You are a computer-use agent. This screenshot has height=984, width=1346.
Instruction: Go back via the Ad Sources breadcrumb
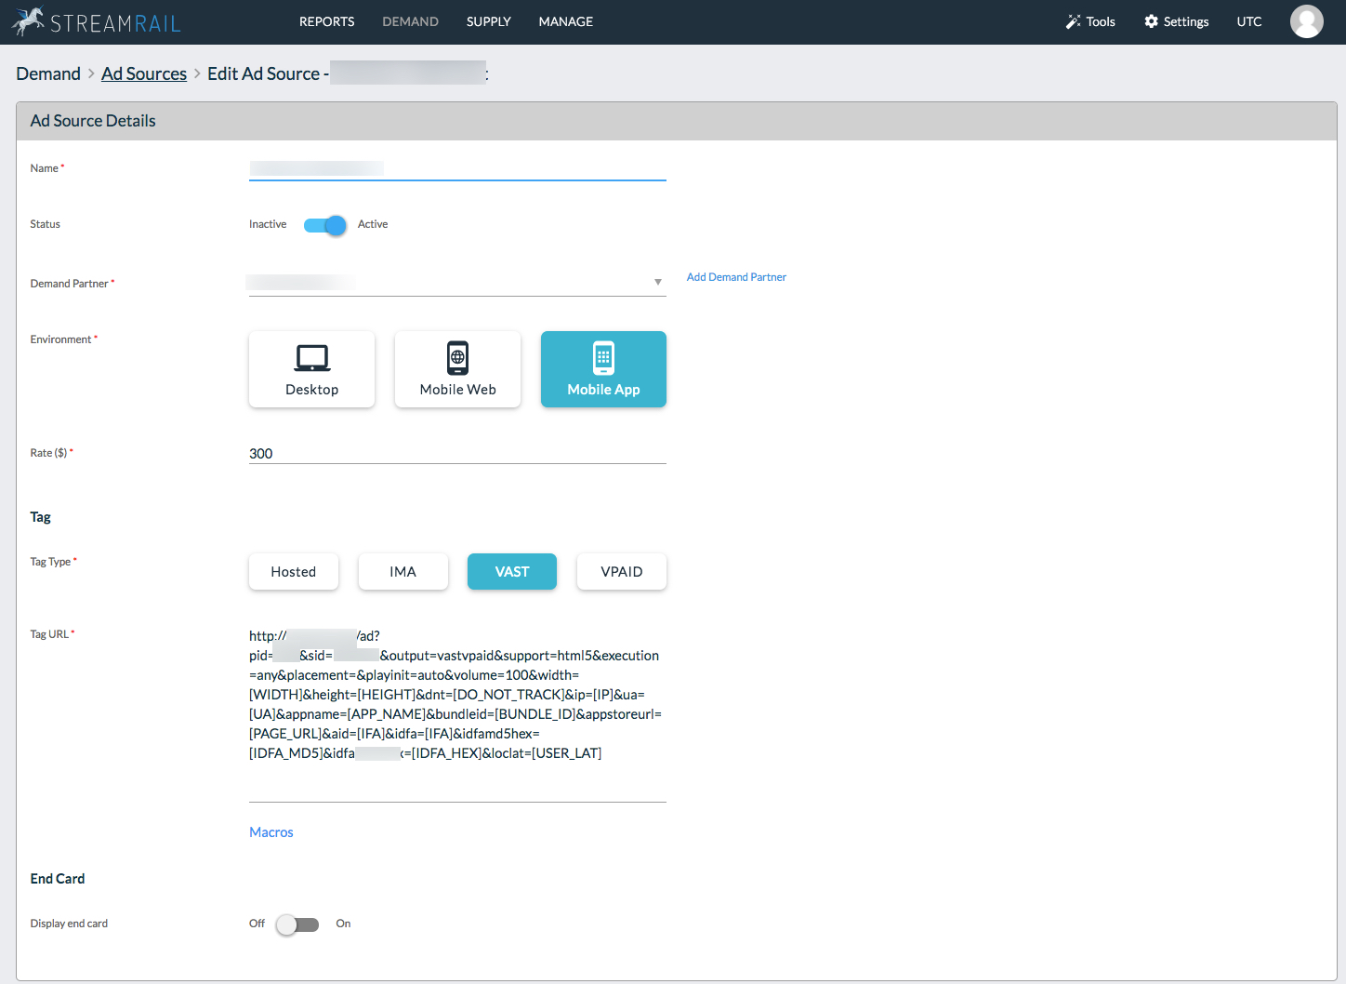click(x=144, y=73)
